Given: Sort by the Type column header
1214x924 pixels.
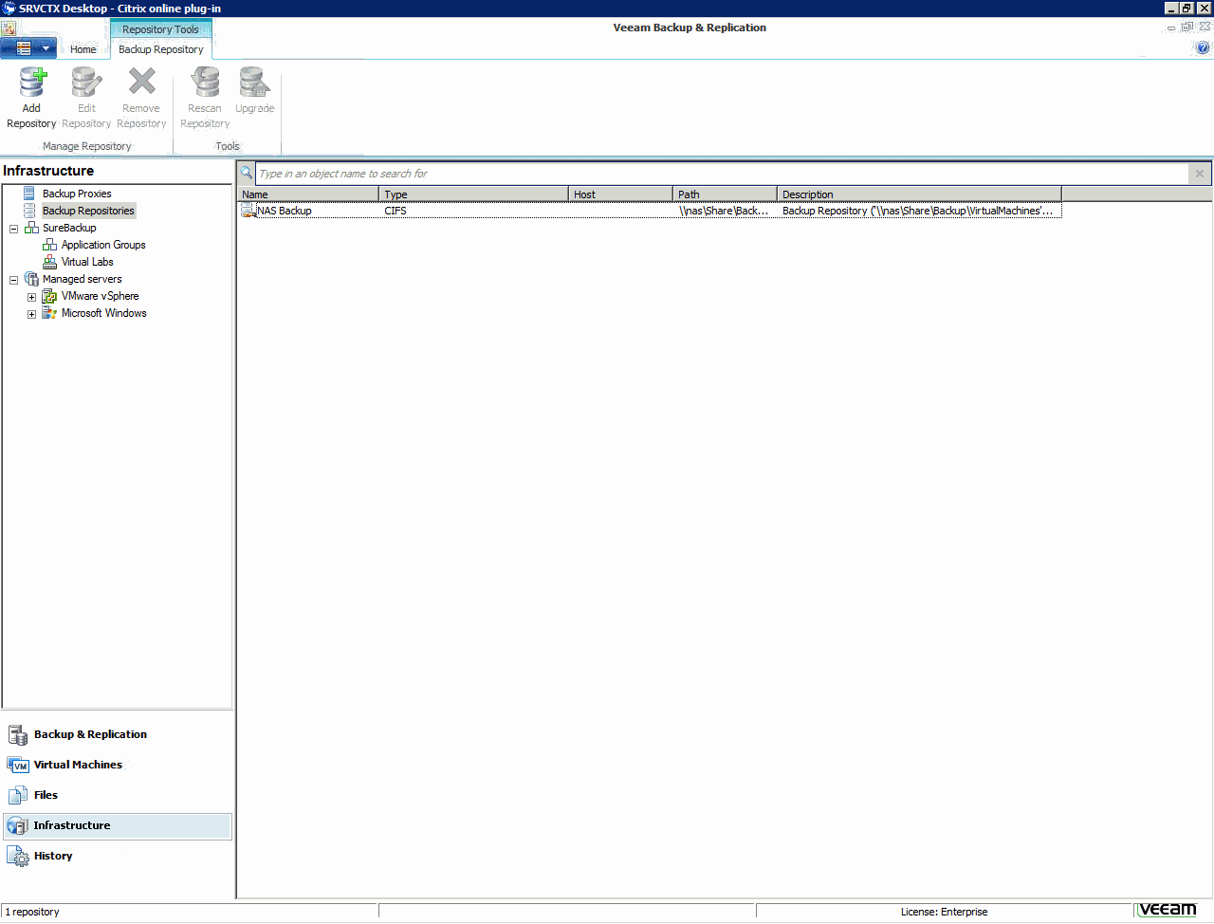Looking at the screenshot, I should [x=474, y=194].
